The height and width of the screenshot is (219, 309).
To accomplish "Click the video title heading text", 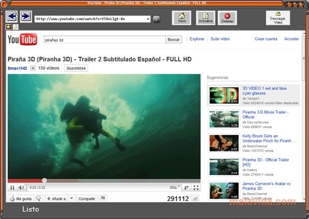I will click(x=99, y=59).
